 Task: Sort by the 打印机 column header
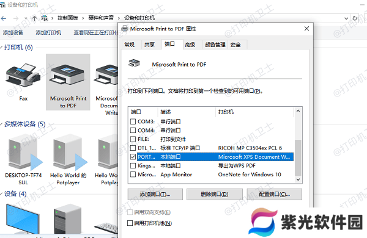coord(254,112)
